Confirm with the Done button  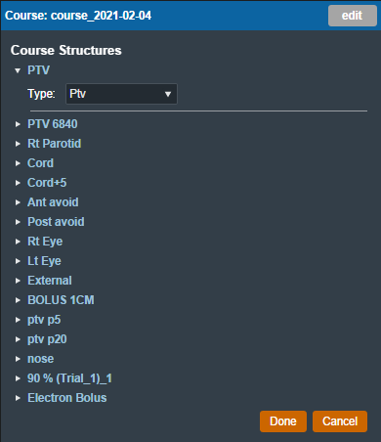point(283,421)
